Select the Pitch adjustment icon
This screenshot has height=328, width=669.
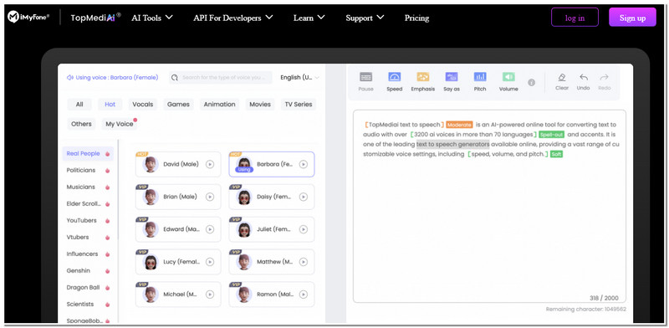click(480, 77)
